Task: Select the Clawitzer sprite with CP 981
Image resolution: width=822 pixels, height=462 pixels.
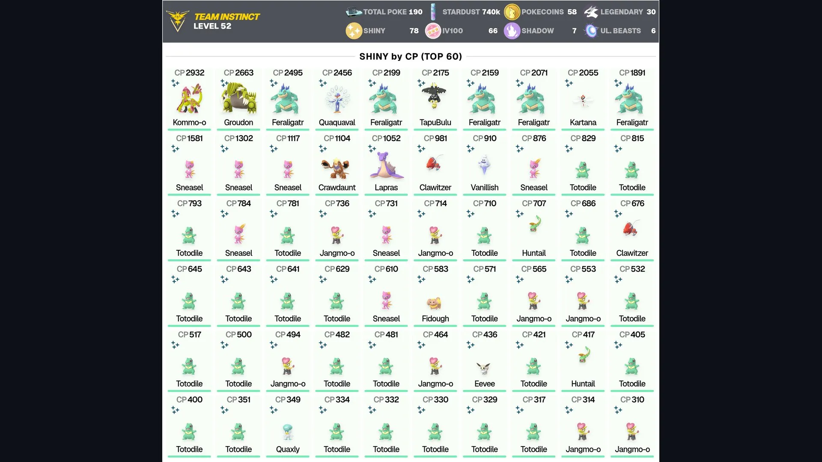Action: (435, 163)
